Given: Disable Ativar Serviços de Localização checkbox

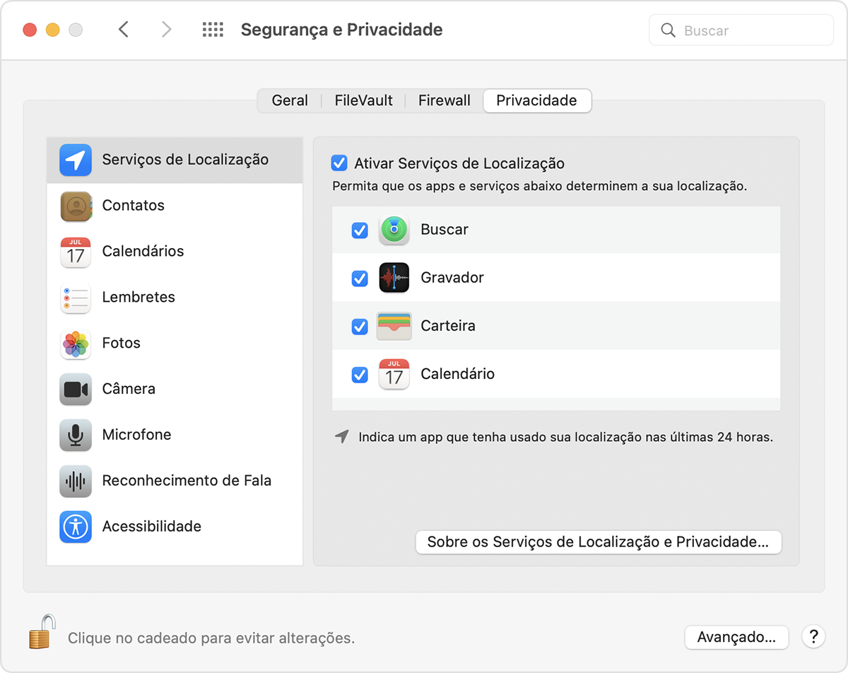Looking at the screenshot, I should 339,163.
